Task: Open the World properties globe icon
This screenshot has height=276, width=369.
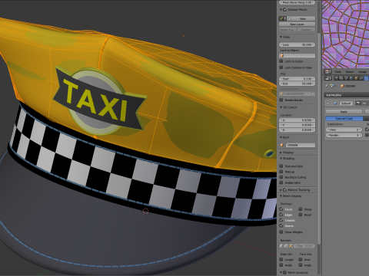Action: pos(351,78)
